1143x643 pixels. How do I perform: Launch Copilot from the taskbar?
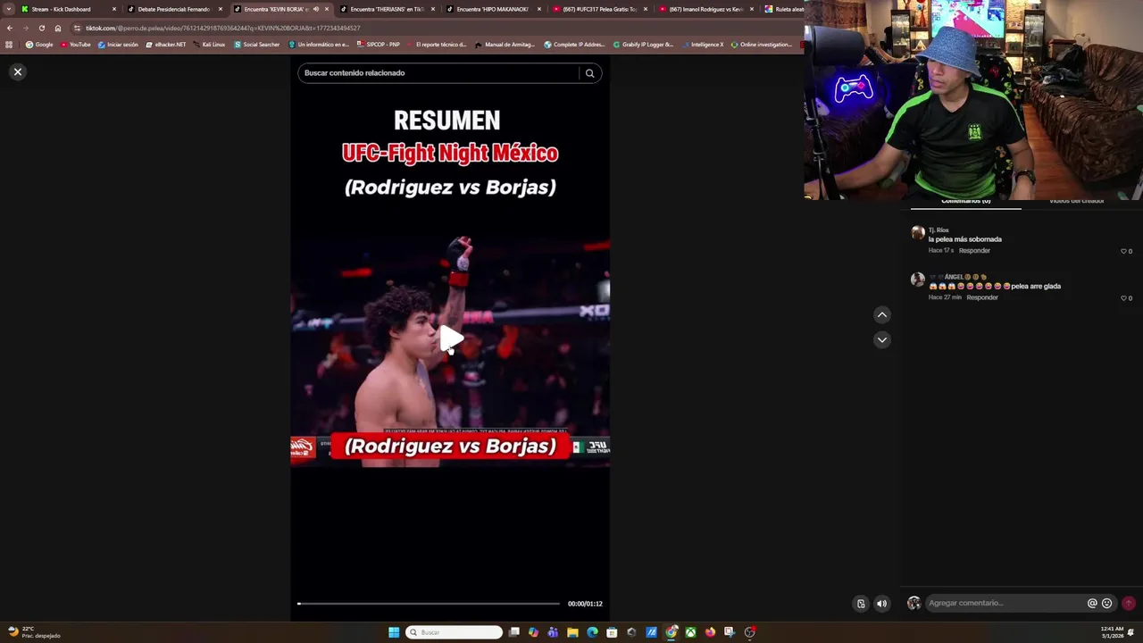[x=533, y=632]
